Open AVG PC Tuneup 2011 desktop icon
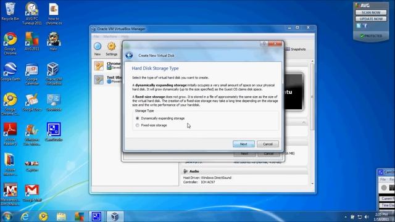Screen dimensions: 395x222 [31, 14]
